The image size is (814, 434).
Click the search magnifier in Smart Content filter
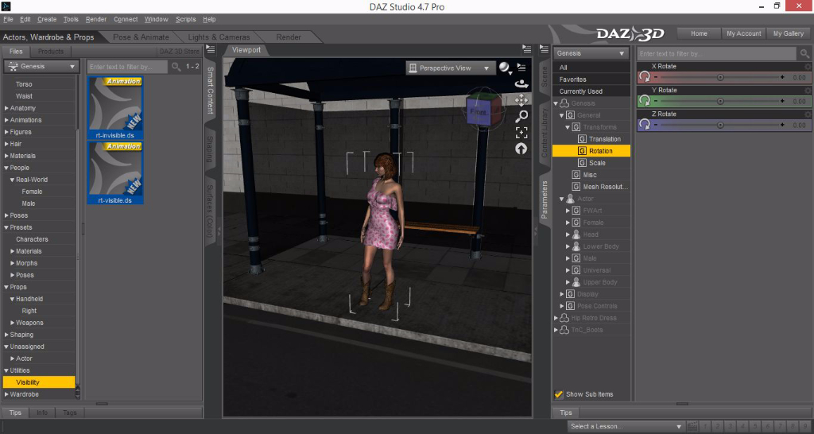[176, 67]
